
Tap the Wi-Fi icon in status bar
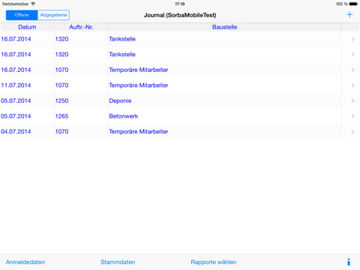(x=33, y=4)
